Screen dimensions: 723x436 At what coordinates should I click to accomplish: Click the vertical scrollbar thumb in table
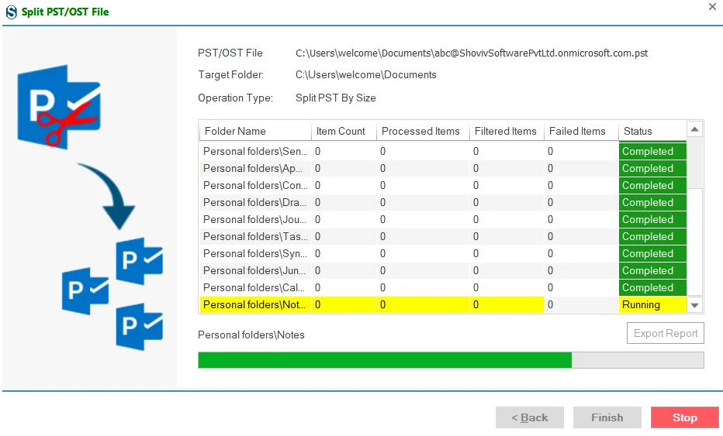(x=695, y=242)
